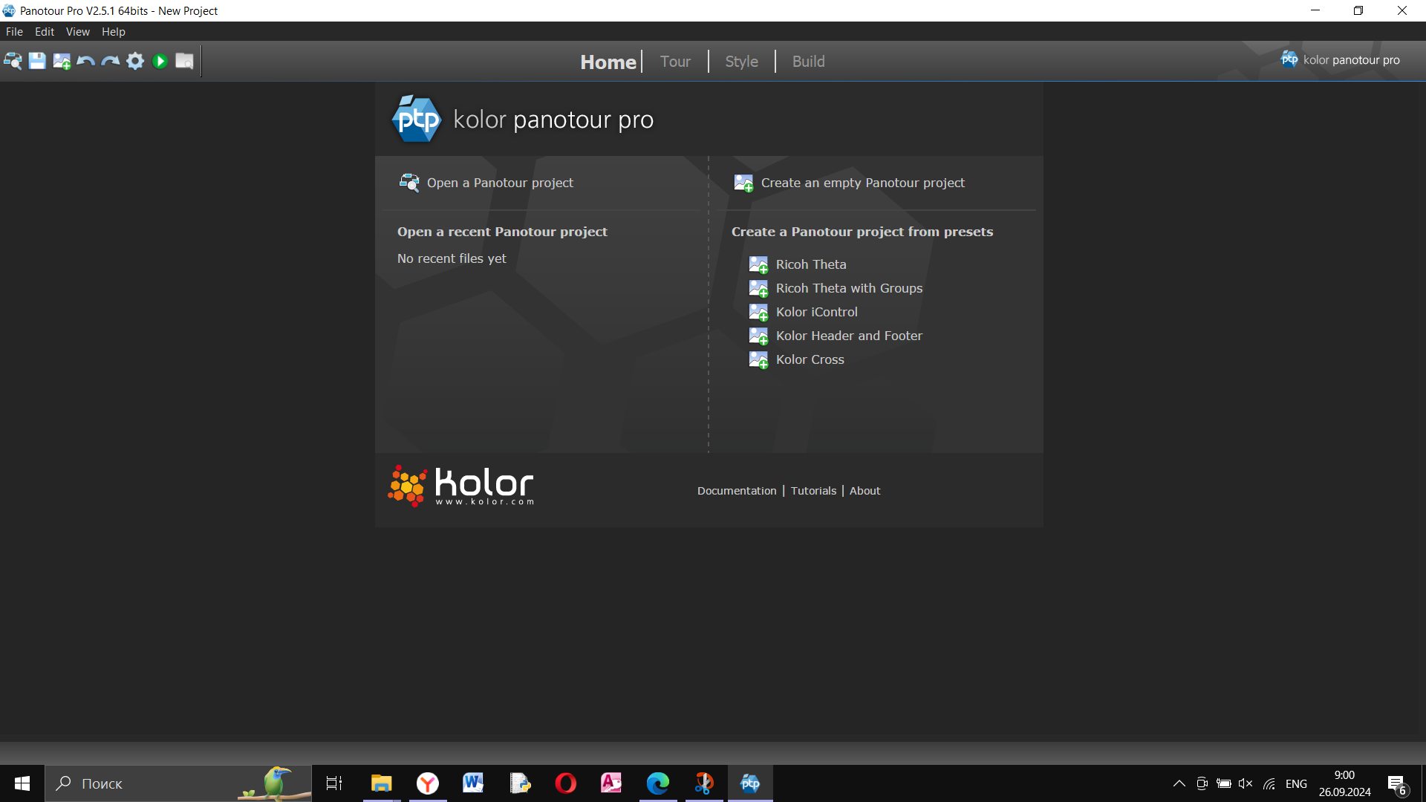This screenshot has height=802, width=1426.
Task: Click the ENG language indicator
Action: pos(1296,783)
